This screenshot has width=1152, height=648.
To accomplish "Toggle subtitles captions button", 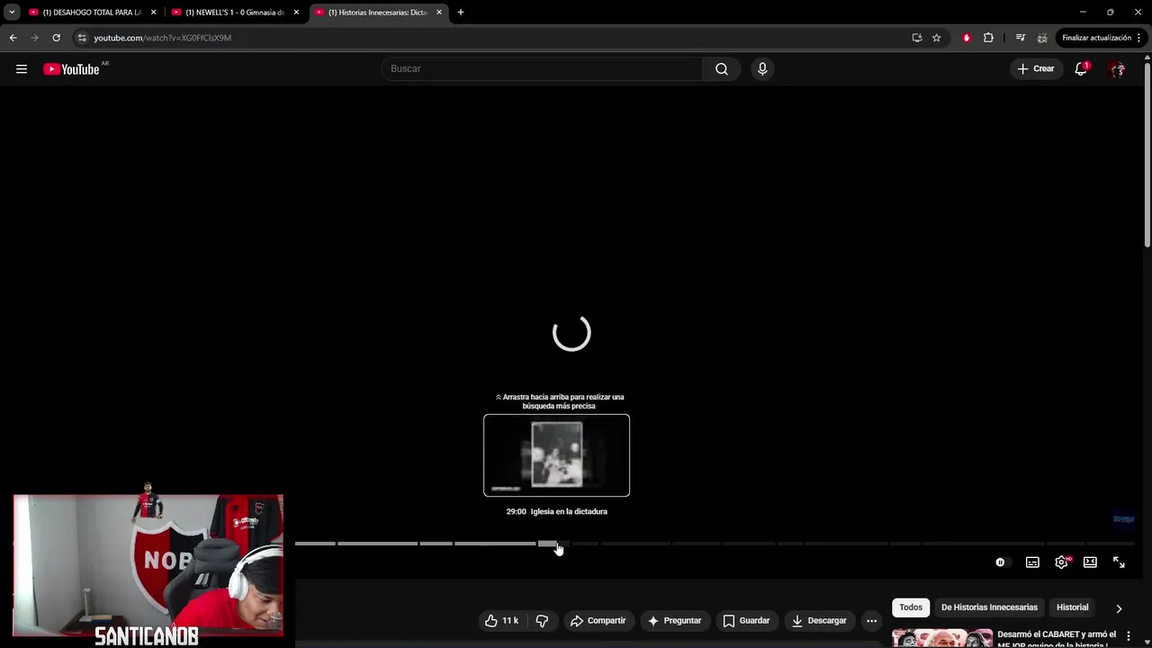I will pyautogui.click(x=1032, y=562).
